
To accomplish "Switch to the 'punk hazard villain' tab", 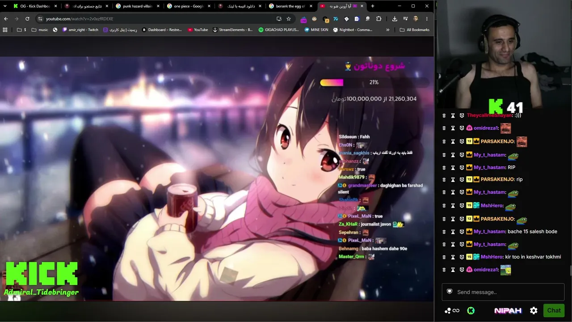I will pyautogui.click(x=138, y=6).
